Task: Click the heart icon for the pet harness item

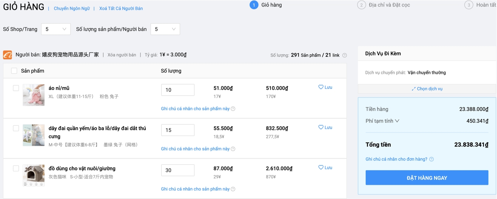Action: tap(321, 127)
